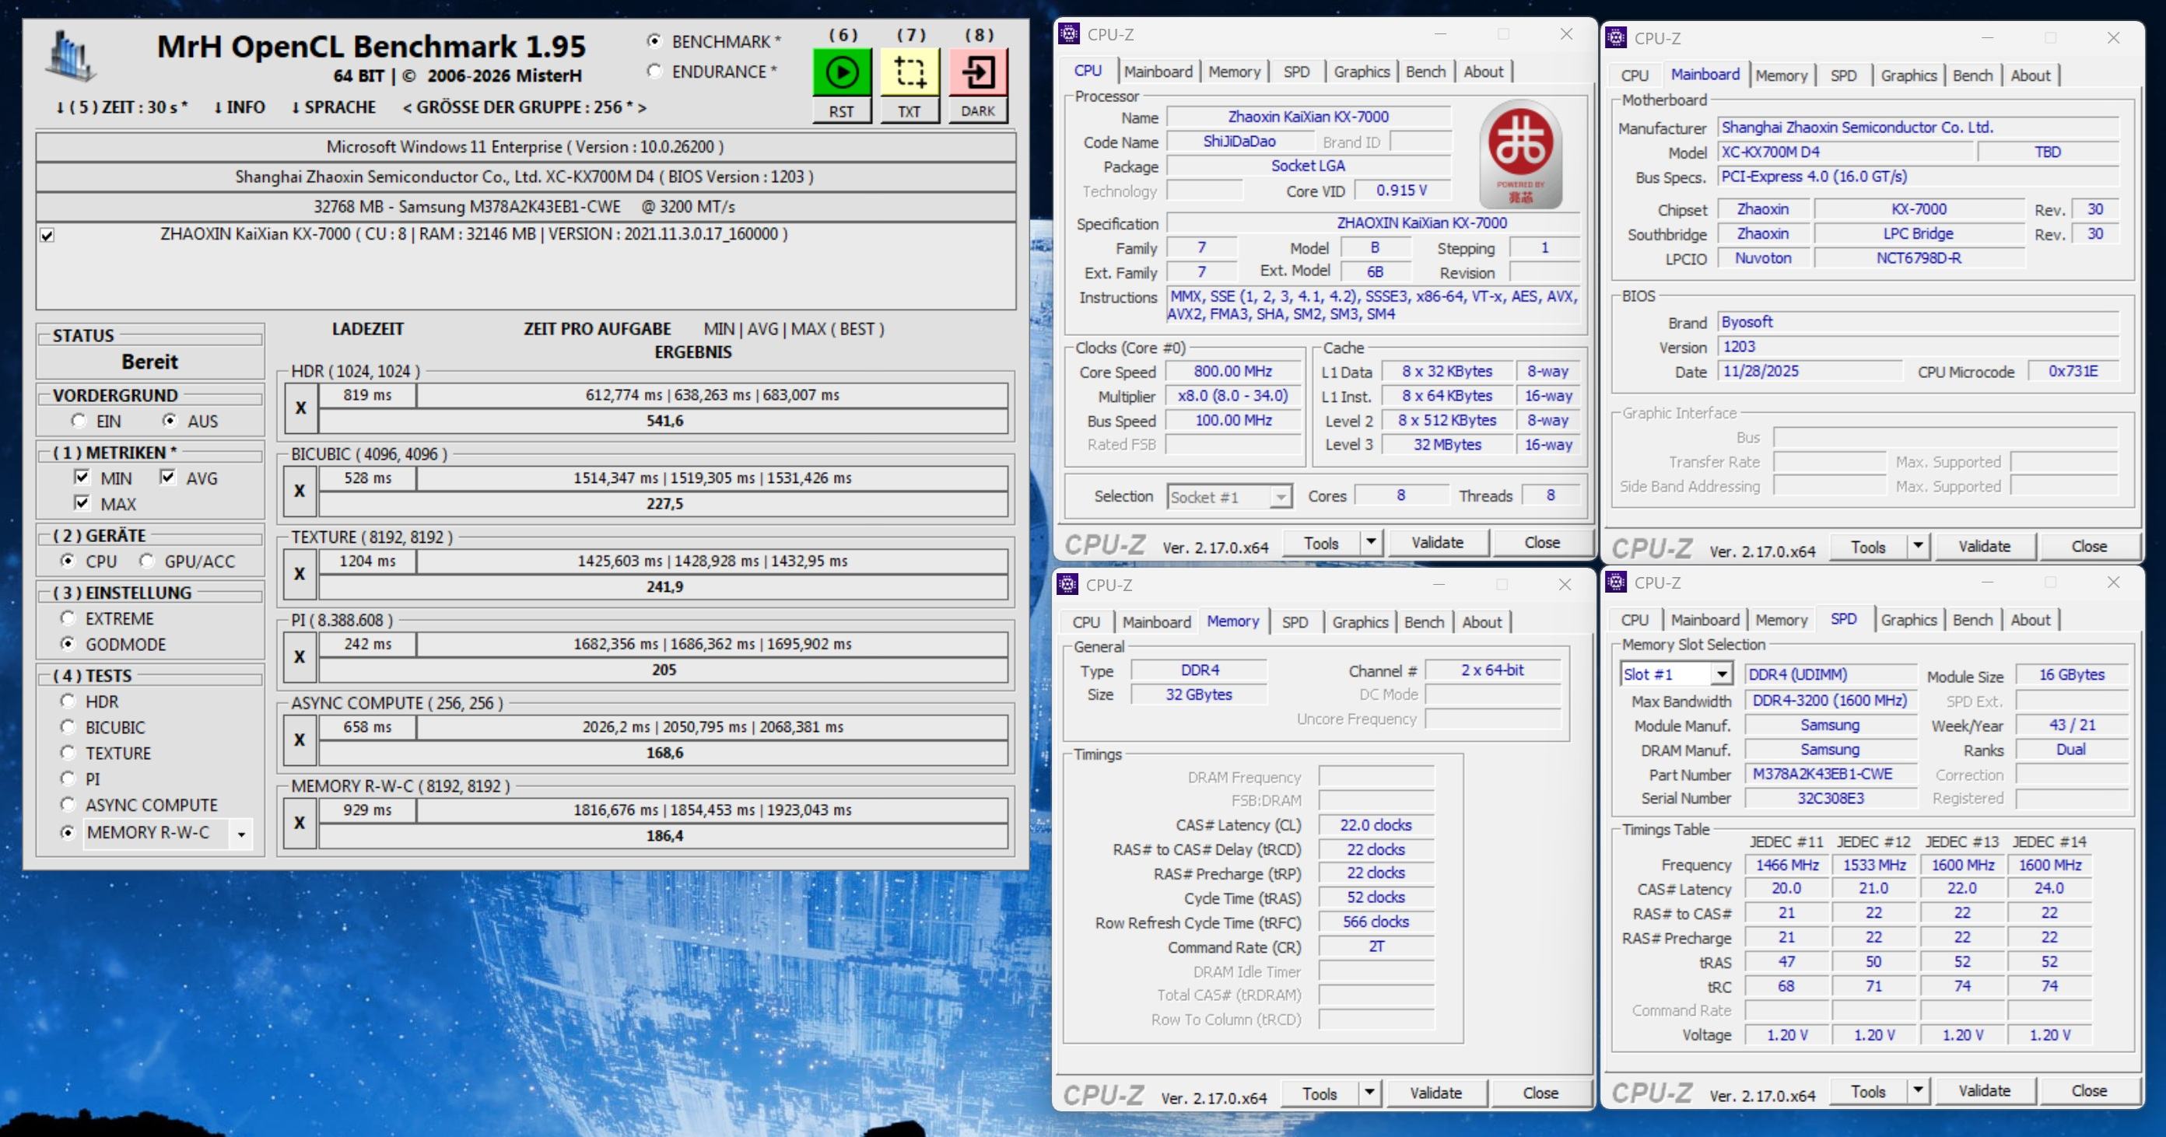Start the benchmark with the green play icon
2166x1137 pixels.
842,72
